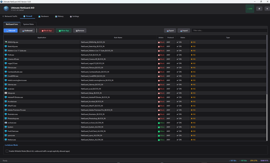Open the Hardware tab
This screenshot has width=270, height=163.
[x=43, y=16]
